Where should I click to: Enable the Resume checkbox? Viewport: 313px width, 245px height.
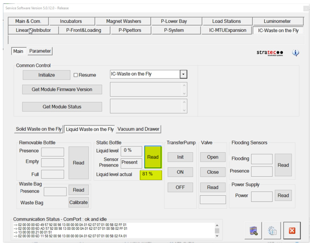click(x=75, y=75)
